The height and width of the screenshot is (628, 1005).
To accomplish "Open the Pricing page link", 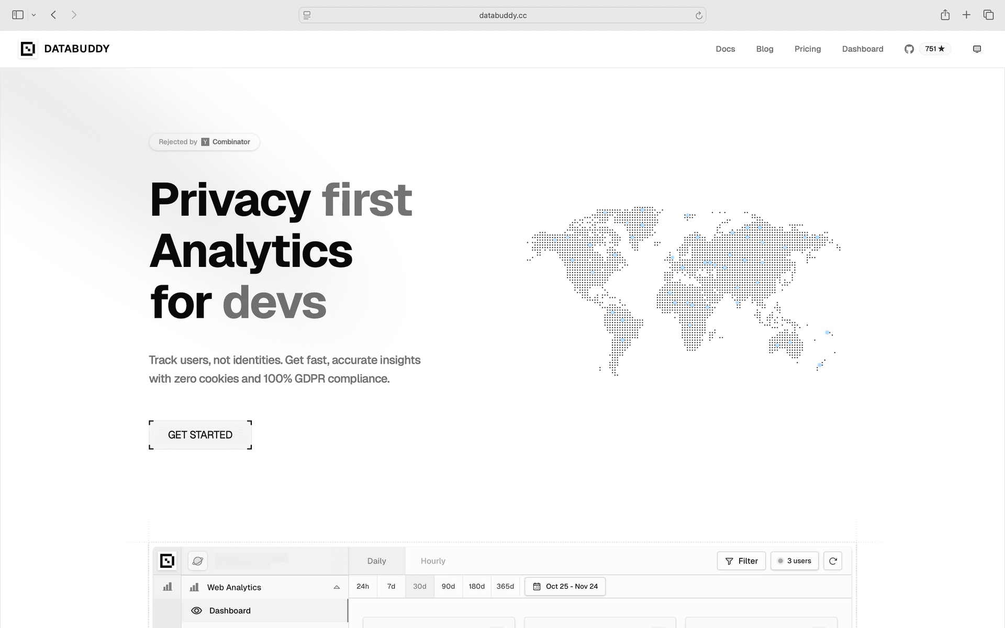I will point(807,49).
